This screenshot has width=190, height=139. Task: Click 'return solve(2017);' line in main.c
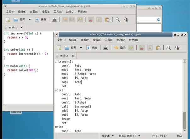23,70
